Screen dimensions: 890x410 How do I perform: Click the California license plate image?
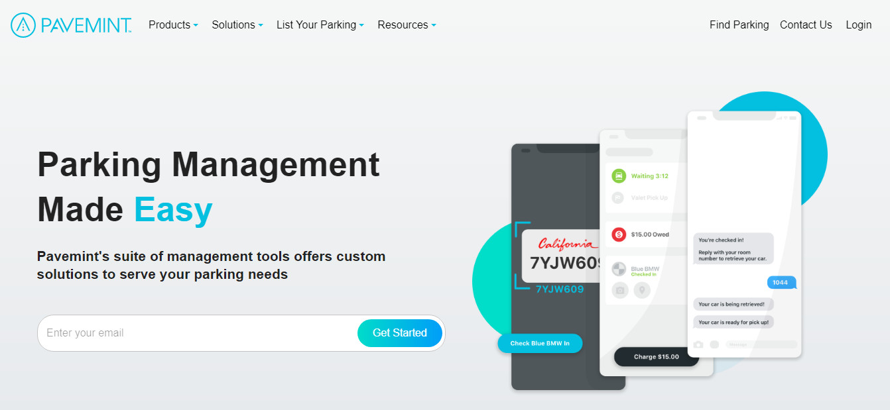pos(560,256)
